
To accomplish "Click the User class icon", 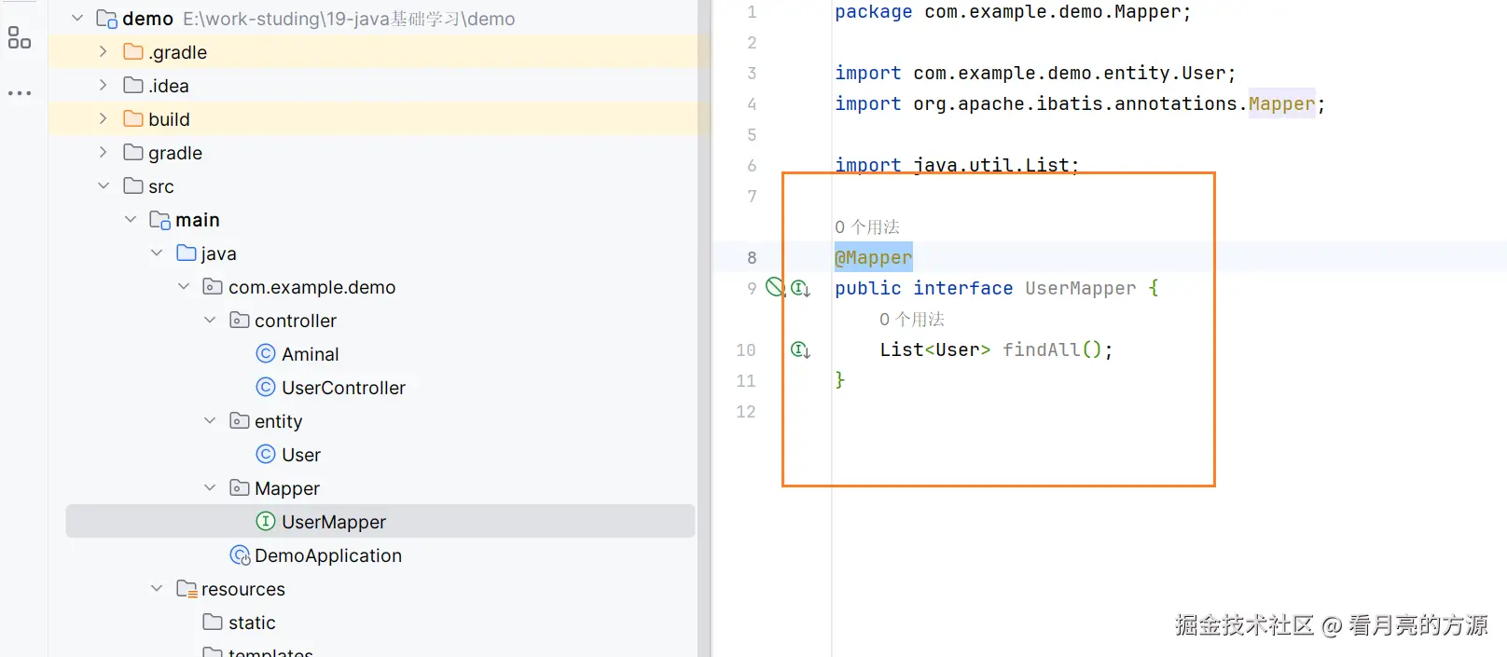I will point(266,455).
